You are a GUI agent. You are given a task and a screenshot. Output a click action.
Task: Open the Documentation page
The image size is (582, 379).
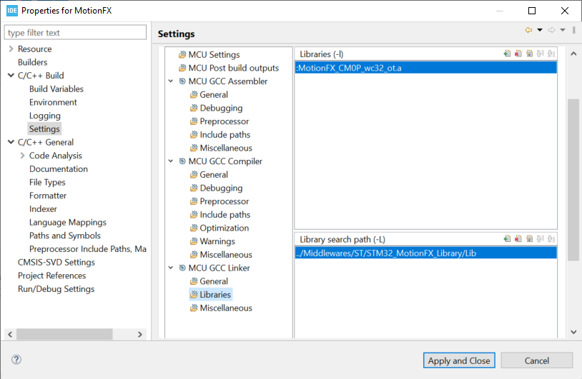coord(59,169)
